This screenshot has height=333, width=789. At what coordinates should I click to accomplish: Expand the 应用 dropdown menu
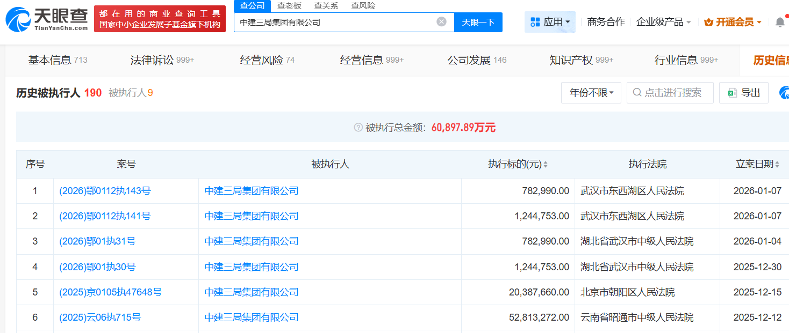[x=550, y=22]
